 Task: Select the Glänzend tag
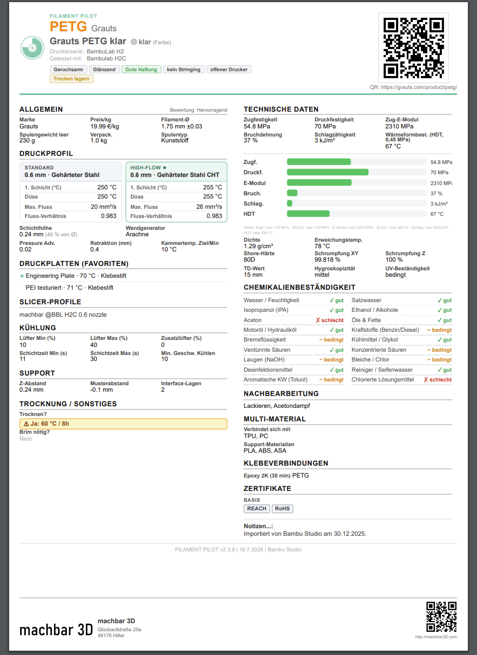pos(104,70)
